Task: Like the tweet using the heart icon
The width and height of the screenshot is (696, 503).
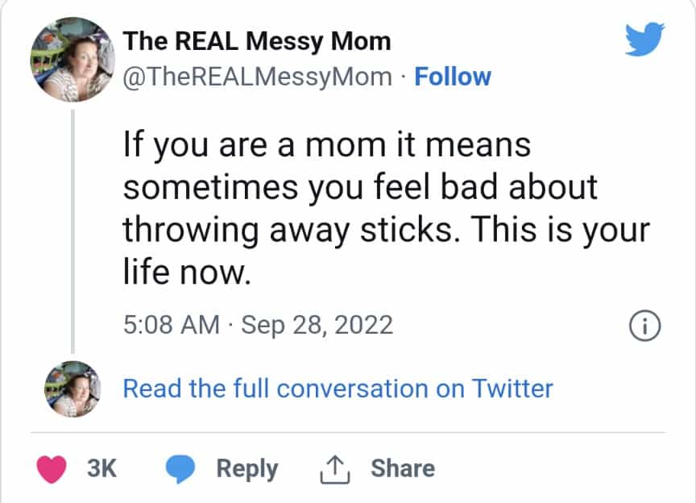Action: click(50, 468)
